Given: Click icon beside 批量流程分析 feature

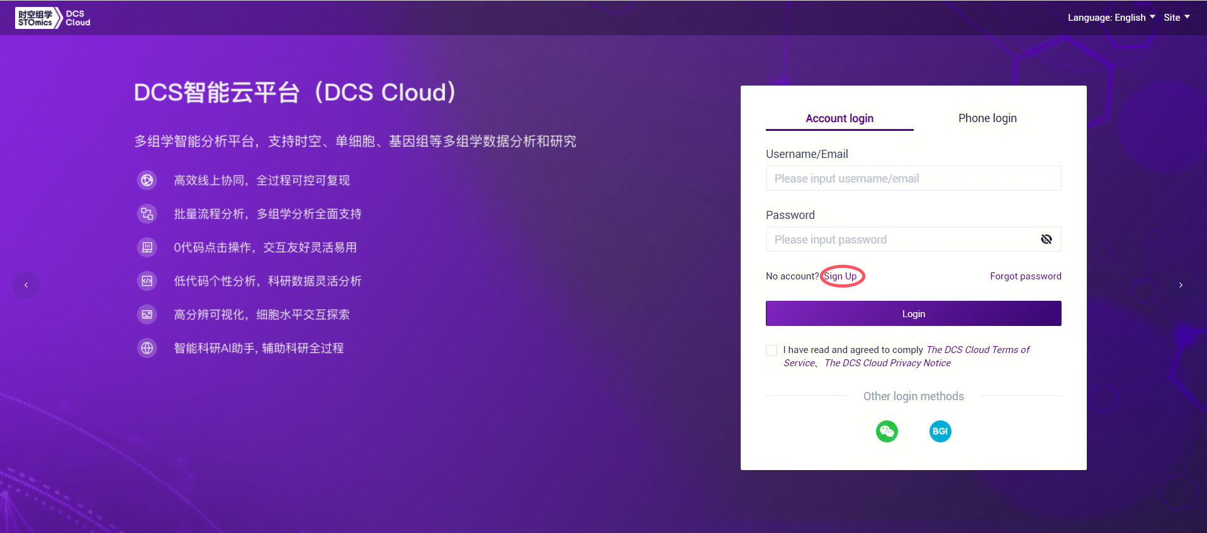Looking at the screenshot, I should 147,214.
